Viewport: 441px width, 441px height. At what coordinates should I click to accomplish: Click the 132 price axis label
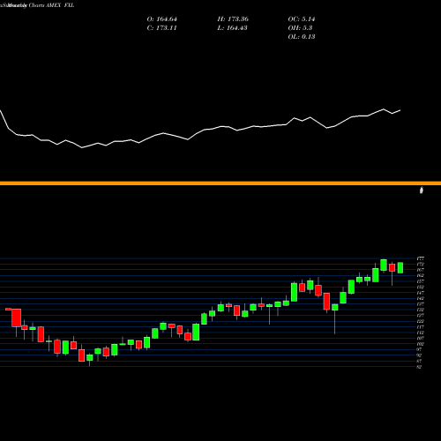click(421, 310)
